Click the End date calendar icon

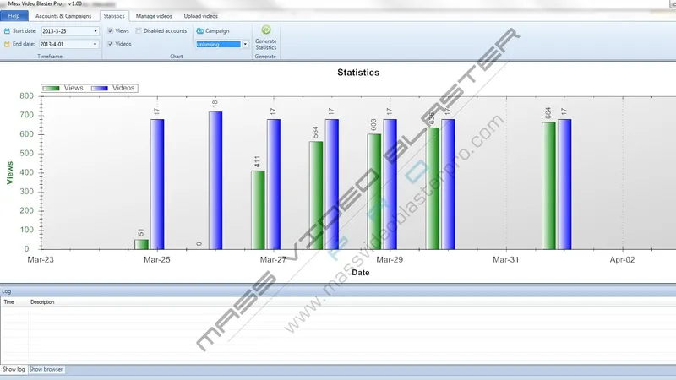tap(7, 44)
